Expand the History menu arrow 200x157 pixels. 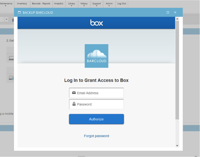(x=84, y=6)
